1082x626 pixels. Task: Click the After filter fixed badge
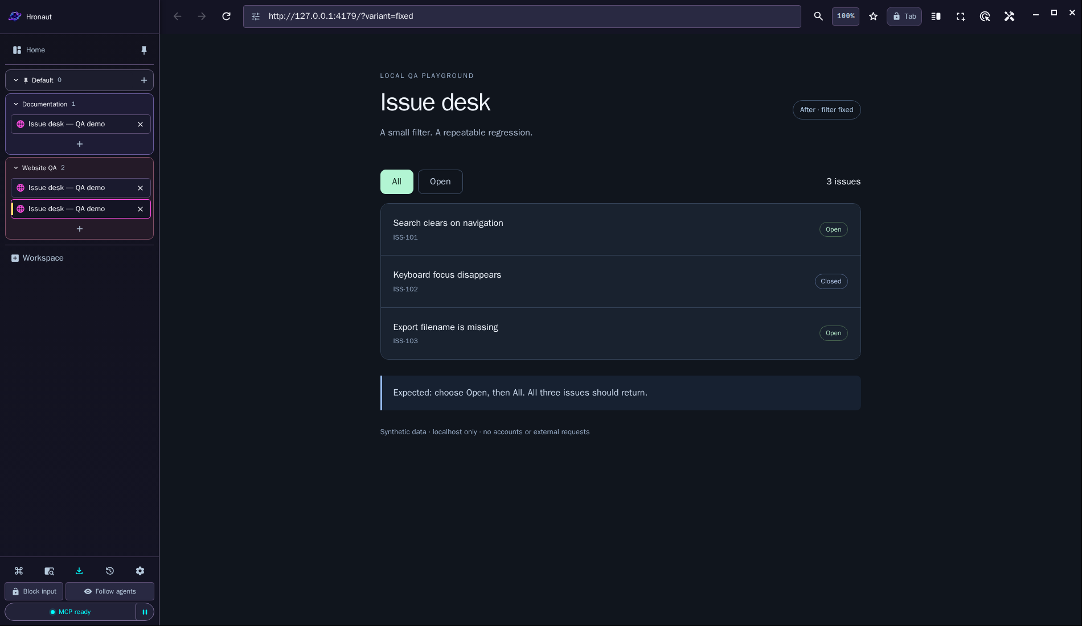coord(826,110)
